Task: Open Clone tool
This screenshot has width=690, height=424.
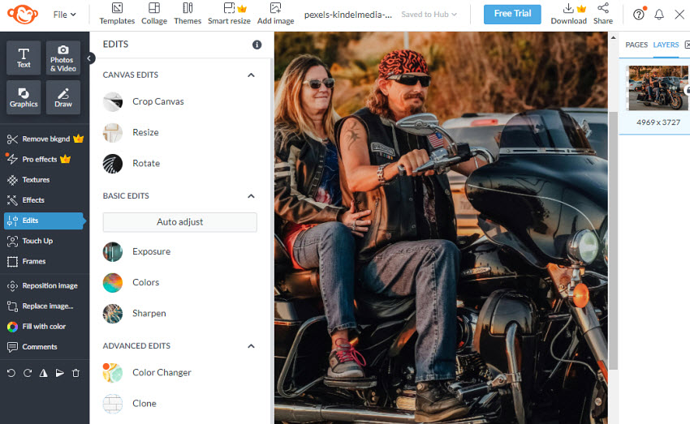Action: click(x=129, y=404)
